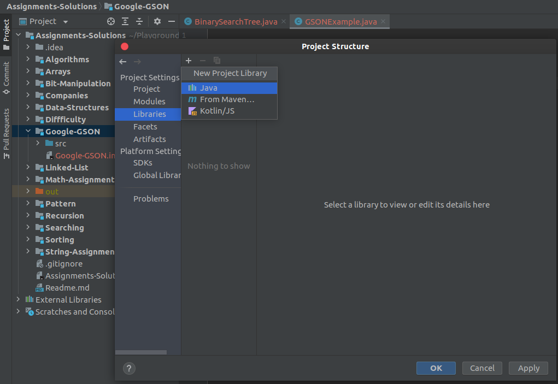
Task: Click the add library plus icon
Action: click(x=189, y=61)
